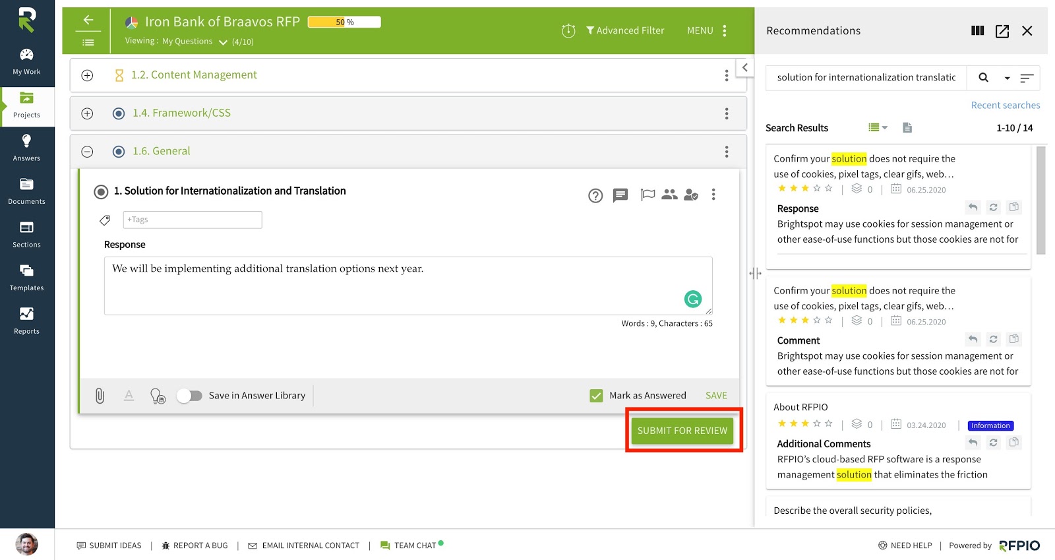The width and height of the screenshot is (1055, 560).
Task: Open Recommendations in new window icon
Action: pos(1002,31)
